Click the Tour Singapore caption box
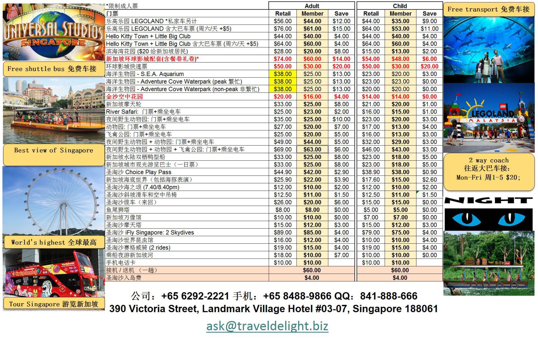 coord(53,304)
